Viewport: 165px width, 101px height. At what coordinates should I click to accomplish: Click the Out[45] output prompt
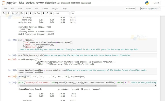click(12, 59)
